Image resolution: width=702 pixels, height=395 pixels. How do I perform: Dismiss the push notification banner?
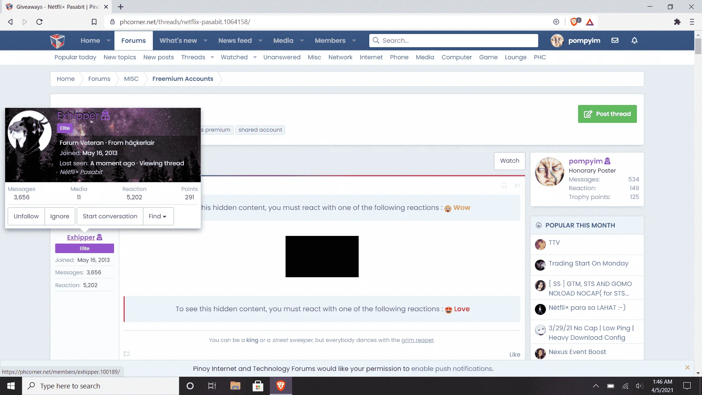point(687,368)
